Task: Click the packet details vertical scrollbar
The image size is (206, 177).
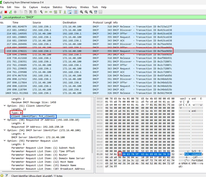Action: (x=92, y=142)
